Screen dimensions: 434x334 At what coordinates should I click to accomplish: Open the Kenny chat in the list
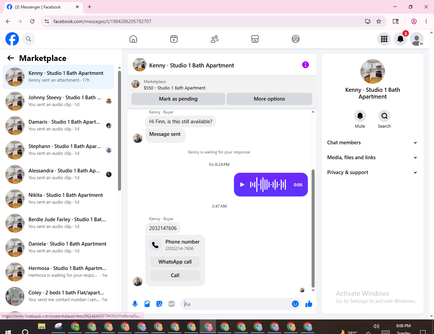[x=58, y=77]
